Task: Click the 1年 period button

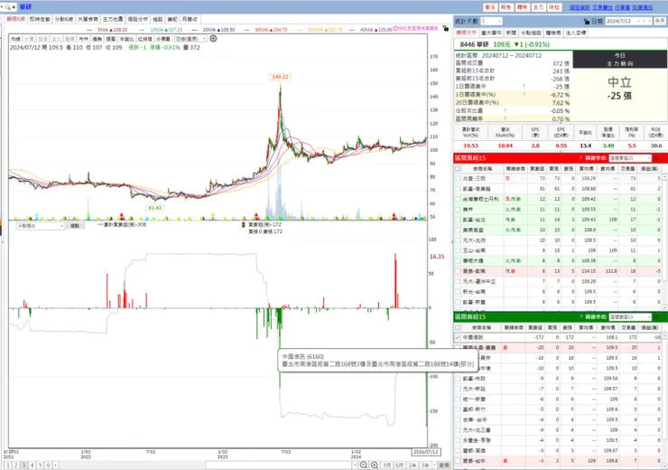Action: click(x=412, y=465)
